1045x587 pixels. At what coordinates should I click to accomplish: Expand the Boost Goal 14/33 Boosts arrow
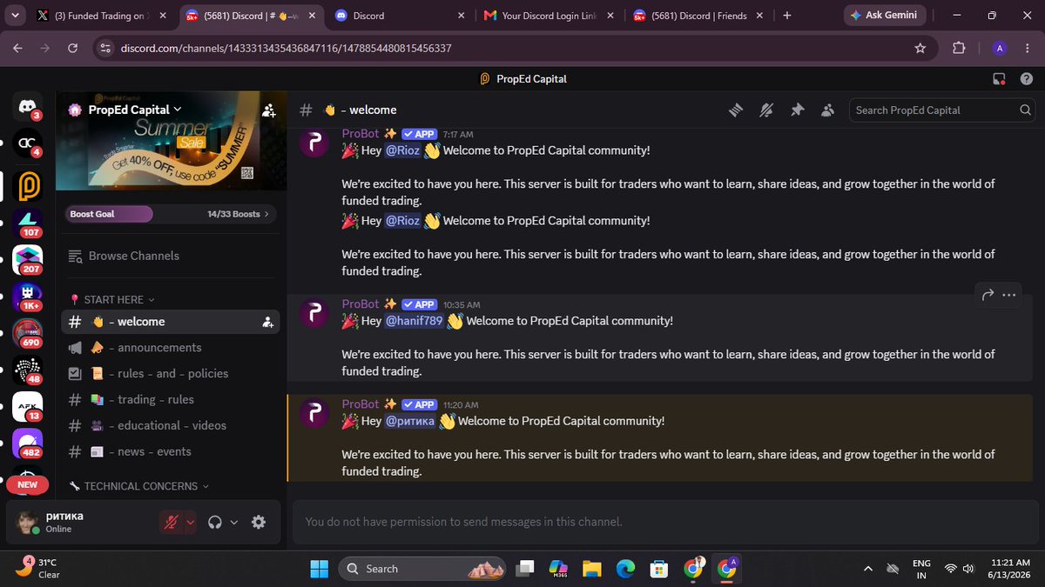266,214
